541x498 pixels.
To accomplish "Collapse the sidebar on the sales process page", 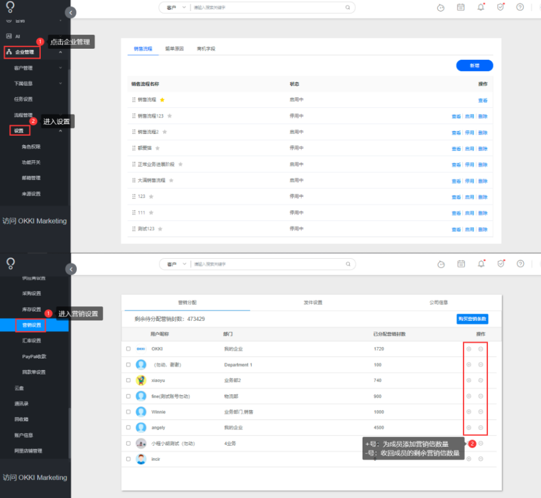I will (71, 13).
